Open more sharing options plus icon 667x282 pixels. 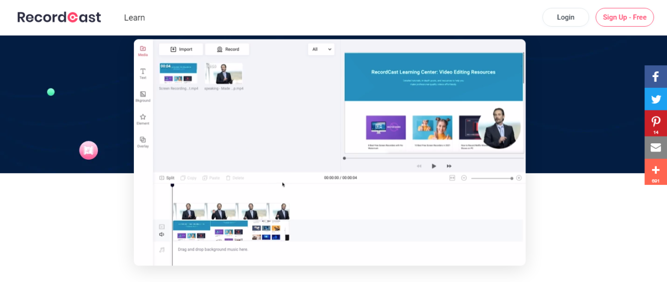click(656, 172)
